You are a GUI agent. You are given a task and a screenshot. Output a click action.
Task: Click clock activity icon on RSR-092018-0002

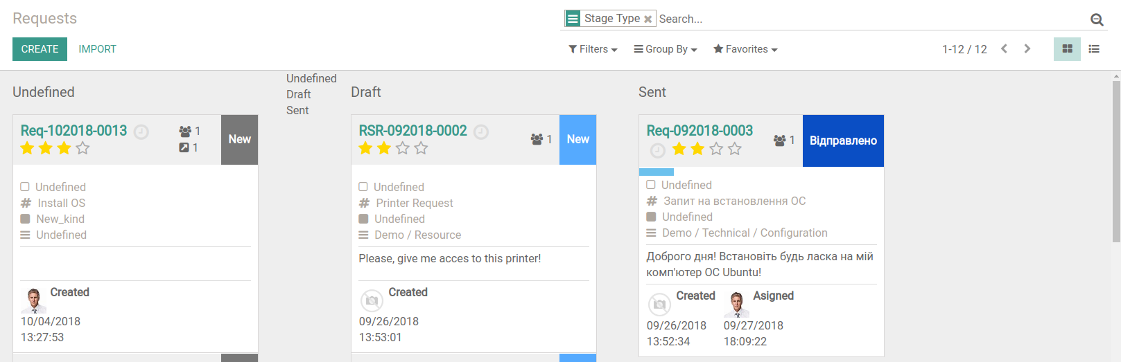pos(481,132)
